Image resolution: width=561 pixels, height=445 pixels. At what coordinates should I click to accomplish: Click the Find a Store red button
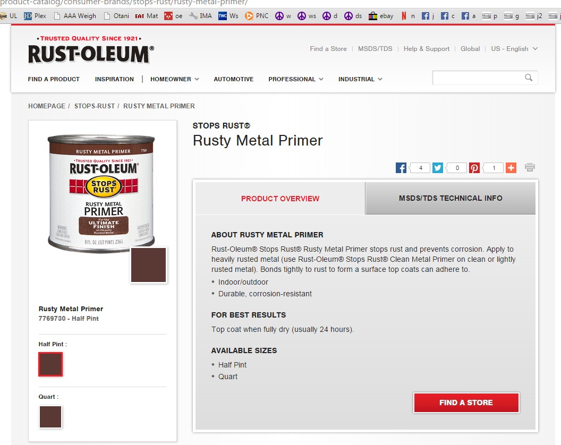(x=466, y=403)
